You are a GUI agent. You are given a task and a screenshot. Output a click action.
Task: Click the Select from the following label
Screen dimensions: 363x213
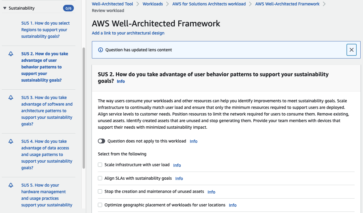122,154
